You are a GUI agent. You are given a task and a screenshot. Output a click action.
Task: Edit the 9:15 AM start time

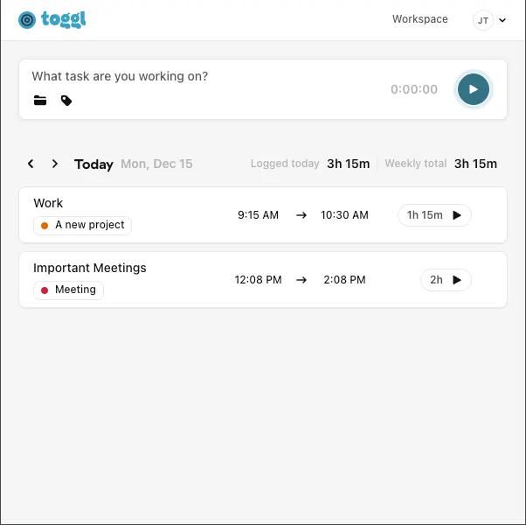[258, 215]
